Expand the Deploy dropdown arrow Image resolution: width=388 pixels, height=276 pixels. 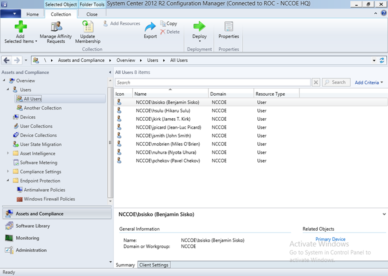coord(200,41)
